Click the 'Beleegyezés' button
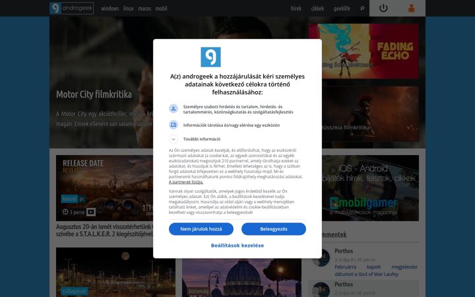This screenshot has width=475, height=297. tap(274, 229)
